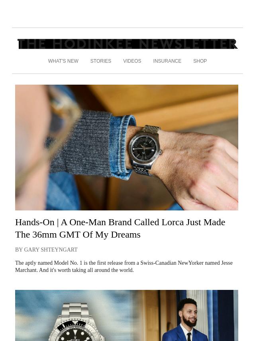Go to the STORIES section
Image resolution: width=255 pixels, height=341 pixels.
tap(101, 61)
